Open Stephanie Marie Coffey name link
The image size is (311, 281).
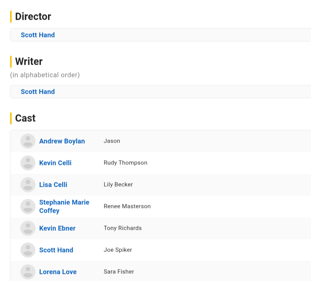coord(64,207)
